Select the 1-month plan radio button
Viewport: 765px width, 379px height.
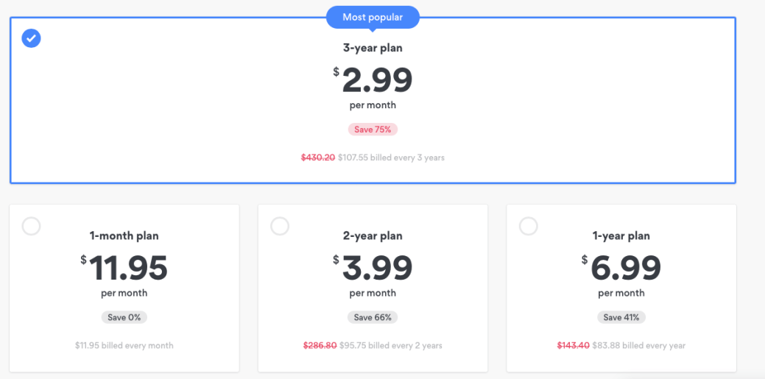click(x=32, y=227)
